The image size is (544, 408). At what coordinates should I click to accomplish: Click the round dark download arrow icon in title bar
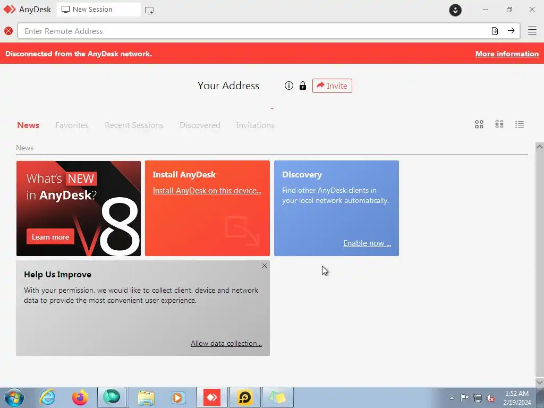coord(455,10)
